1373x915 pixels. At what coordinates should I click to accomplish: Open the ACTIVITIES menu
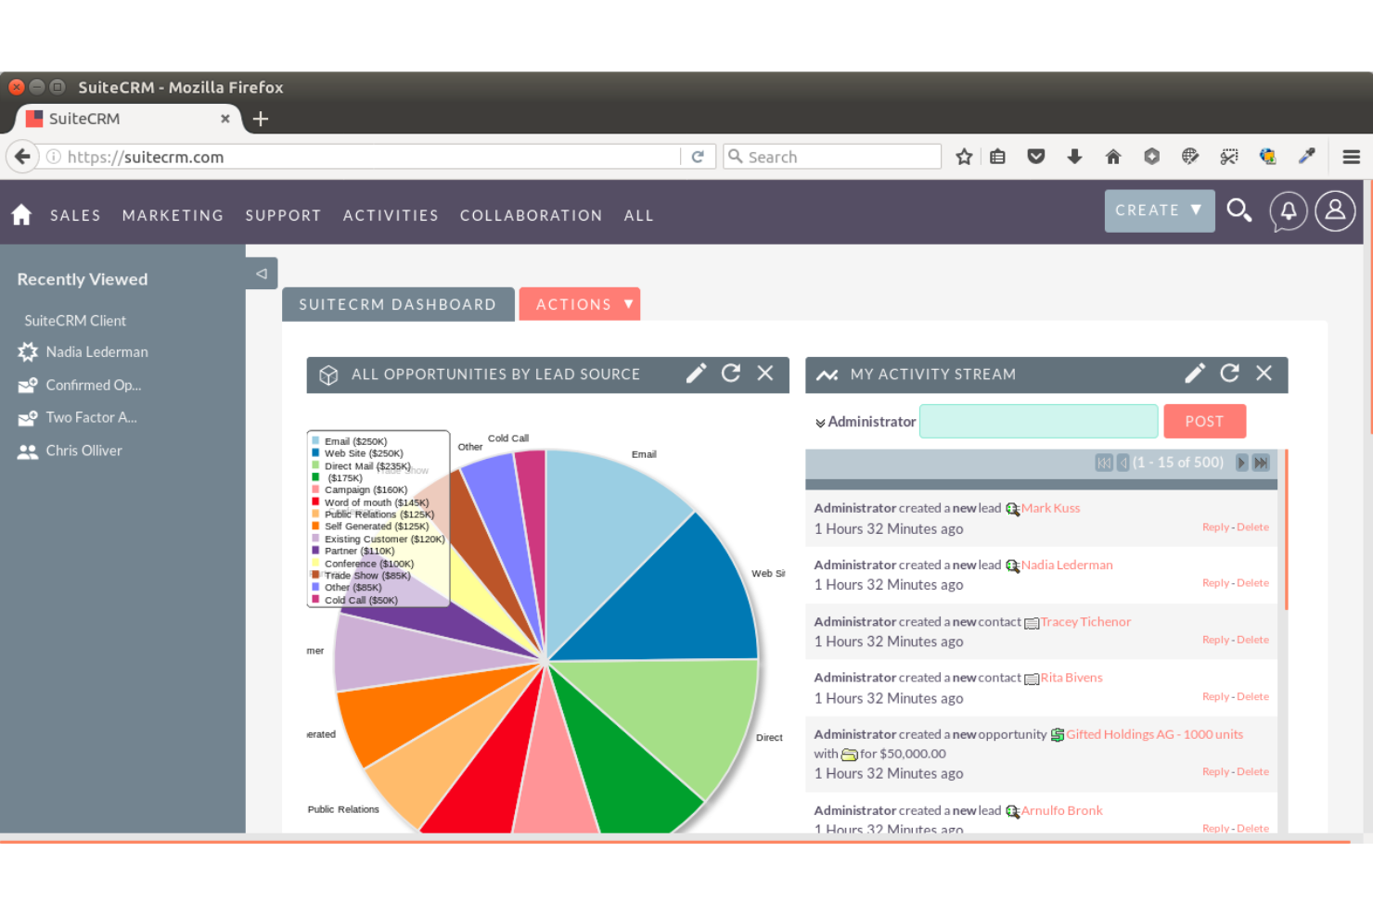[391, 215]
